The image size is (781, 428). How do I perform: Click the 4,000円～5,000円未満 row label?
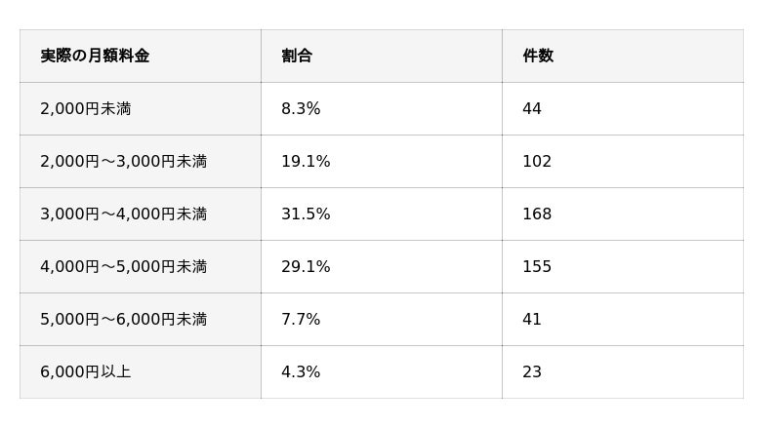coord(124,267)
